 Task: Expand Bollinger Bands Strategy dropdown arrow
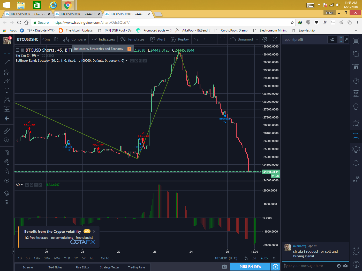tap(126, 61)
